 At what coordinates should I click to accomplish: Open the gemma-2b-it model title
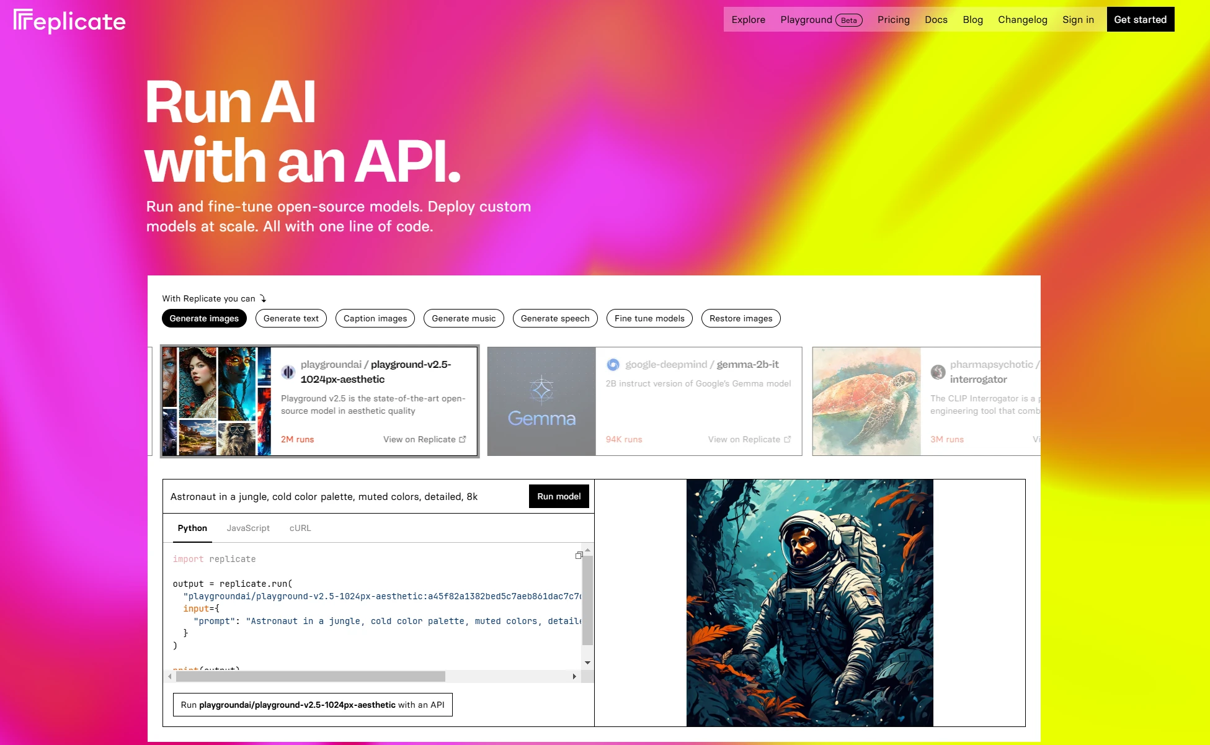click(747, 364)
